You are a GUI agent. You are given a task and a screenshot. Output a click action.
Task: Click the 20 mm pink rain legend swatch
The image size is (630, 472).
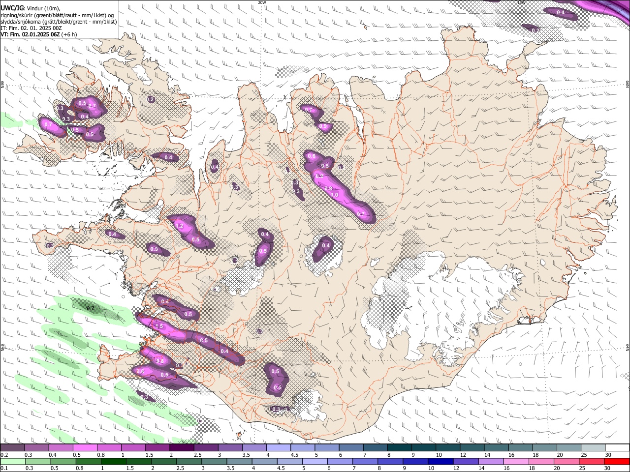[x=567, y=462]
